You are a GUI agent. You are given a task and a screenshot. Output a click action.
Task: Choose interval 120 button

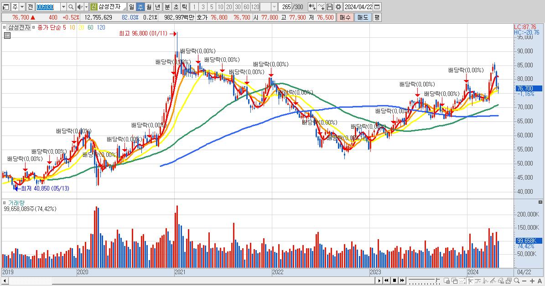[255, 6]
